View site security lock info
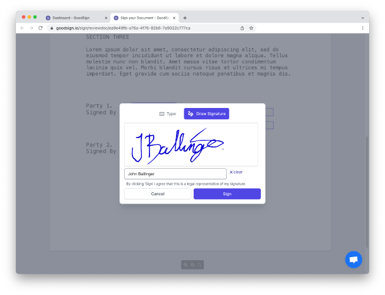 (52, 28)
